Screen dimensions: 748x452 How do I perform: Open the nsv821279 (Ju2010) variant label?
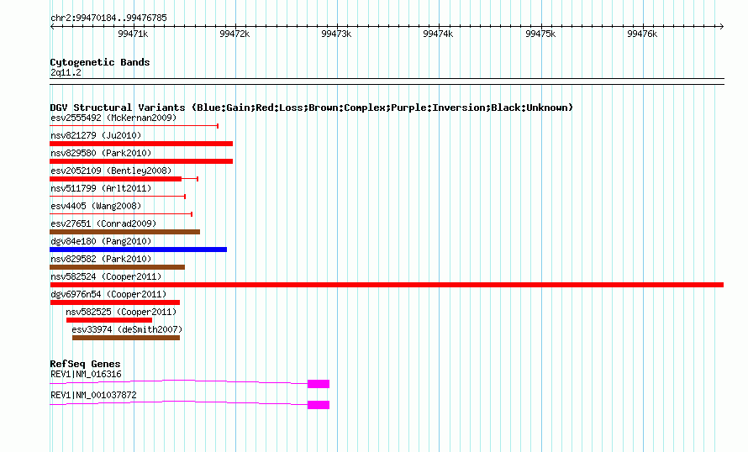96,135
